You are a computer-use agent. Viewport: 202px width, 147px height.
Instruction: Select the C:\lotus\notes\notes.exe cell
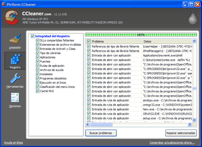[x=167, y=60]
